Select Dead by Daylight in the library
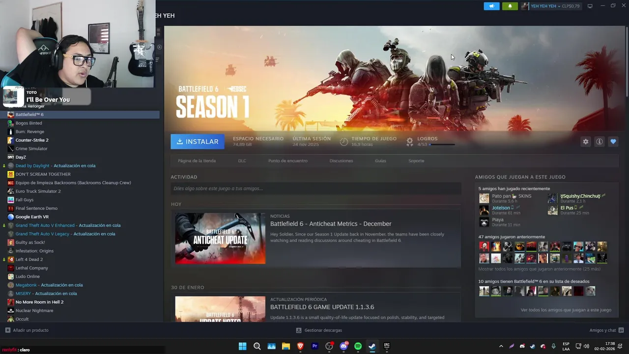This screenshot has height=354, width=629. (x=80, y=166)
